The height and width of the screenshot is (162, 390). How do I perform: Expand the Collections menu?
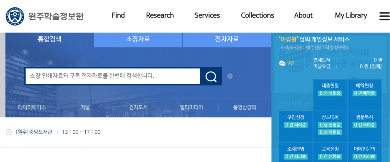257,15
